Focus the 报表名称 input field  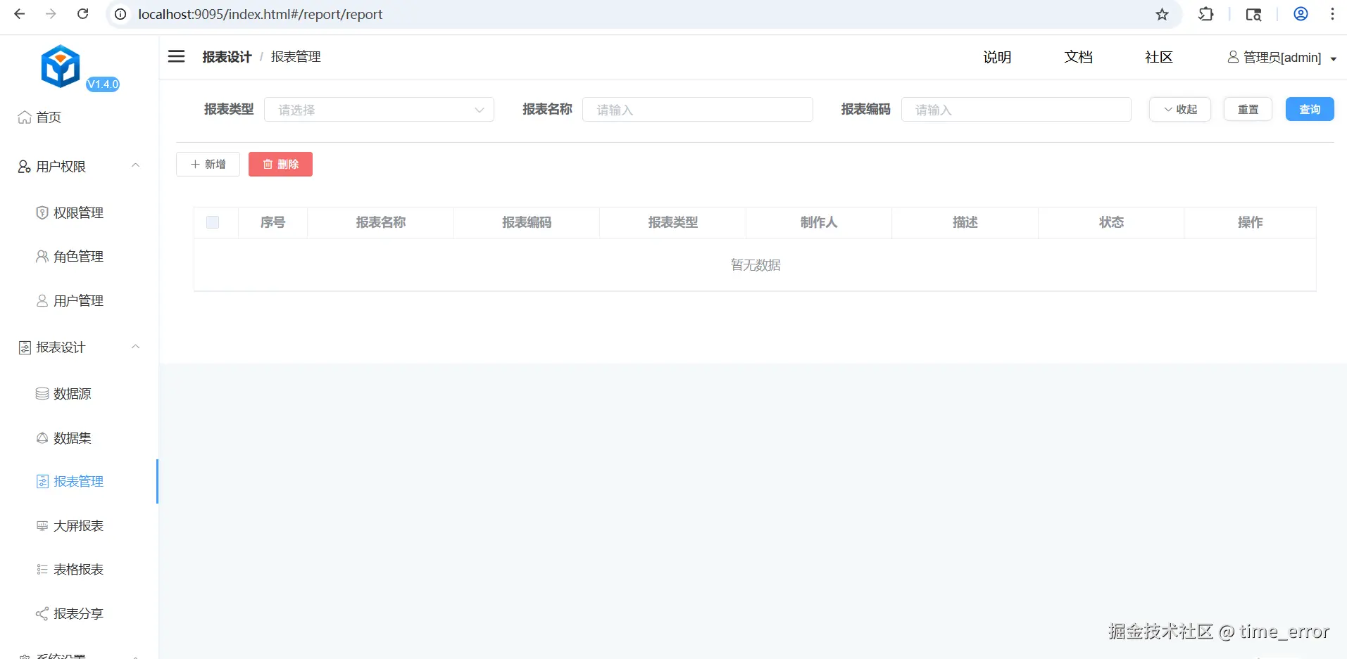click(x=698, y=110)
